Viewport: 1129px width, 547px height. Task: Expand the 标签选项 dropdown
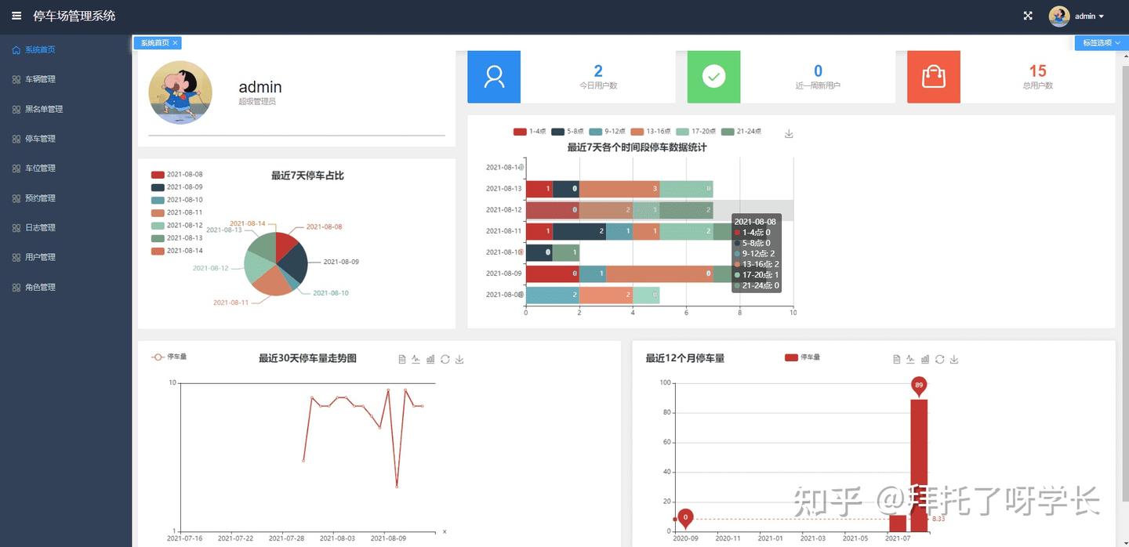[1101, 43]
